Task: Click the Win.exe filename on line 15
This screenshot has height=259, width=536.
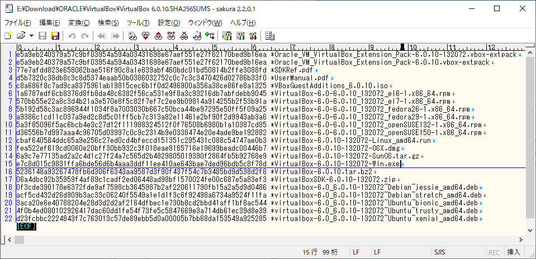Action: [x=335, y=164]
